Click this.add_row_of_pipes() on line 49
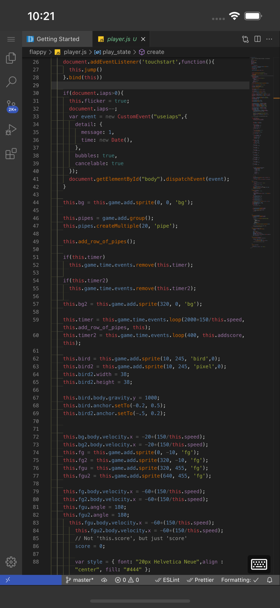 click(99, 241)
